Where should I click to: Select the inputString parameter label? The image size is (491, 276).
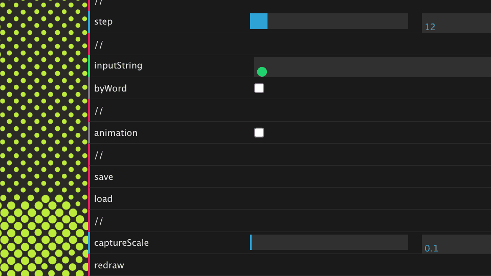coord(118,66)
